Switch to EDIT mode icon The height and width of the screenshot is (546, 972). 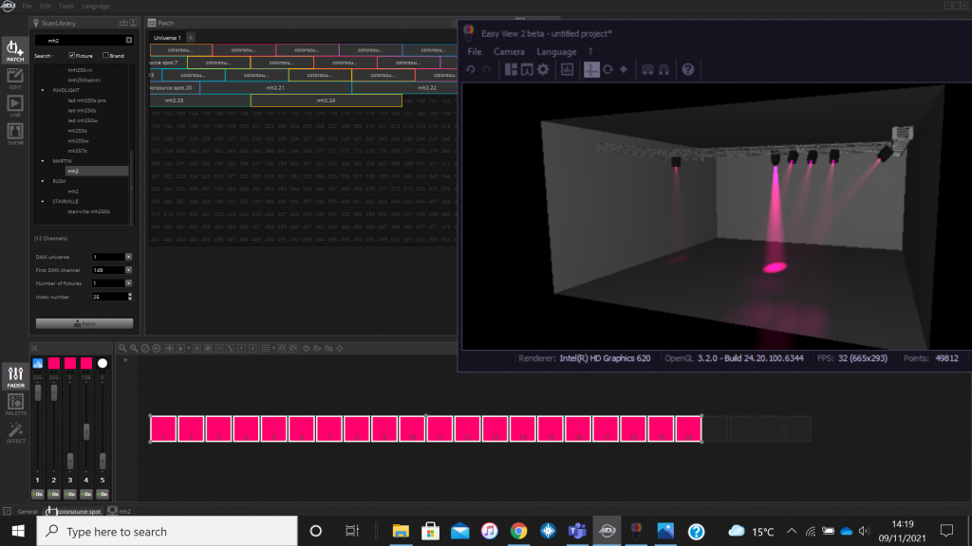[15, 79]
